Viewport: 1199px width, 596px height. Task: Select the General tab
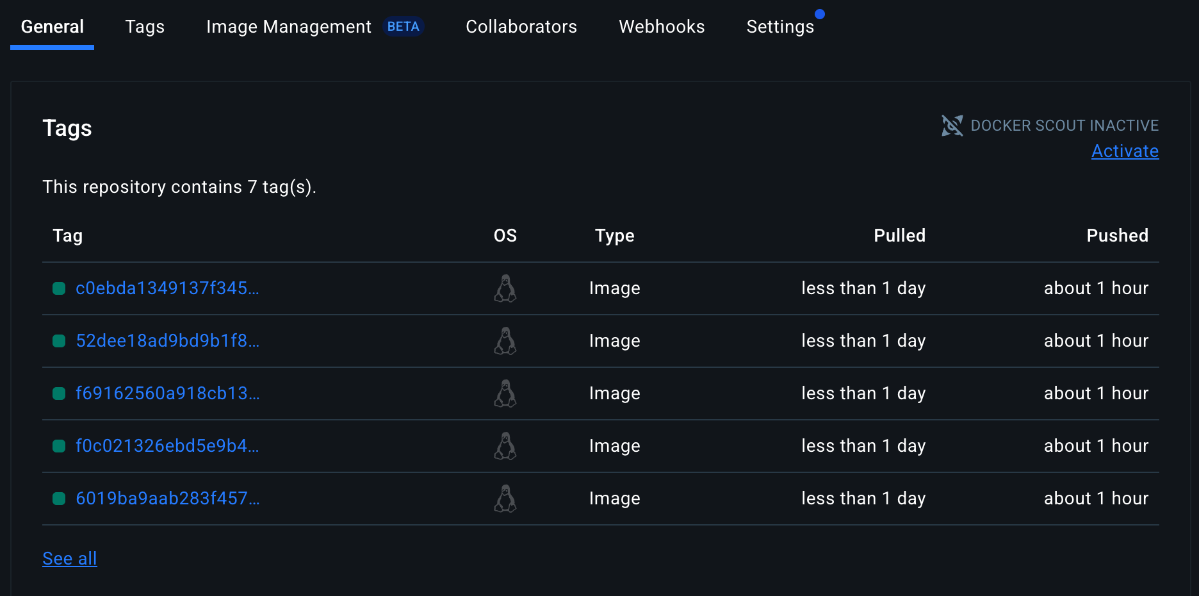click(53, 26)
